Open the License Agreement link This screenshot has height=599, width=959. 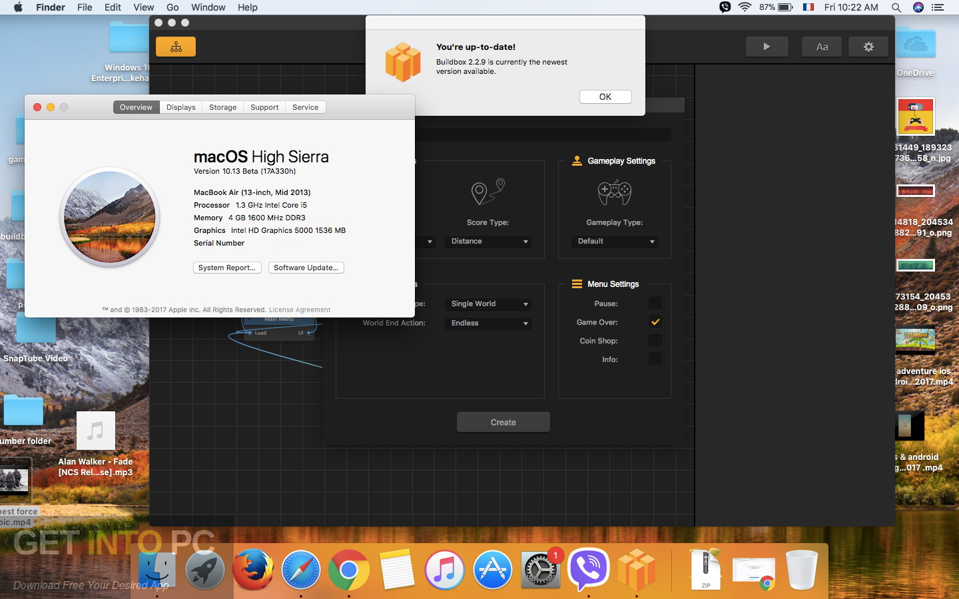(300, 310)
